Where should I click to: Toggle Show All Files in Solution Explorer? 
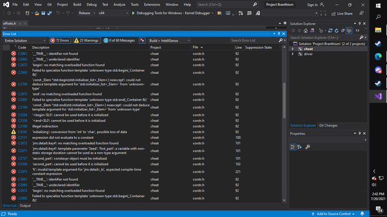349,31
